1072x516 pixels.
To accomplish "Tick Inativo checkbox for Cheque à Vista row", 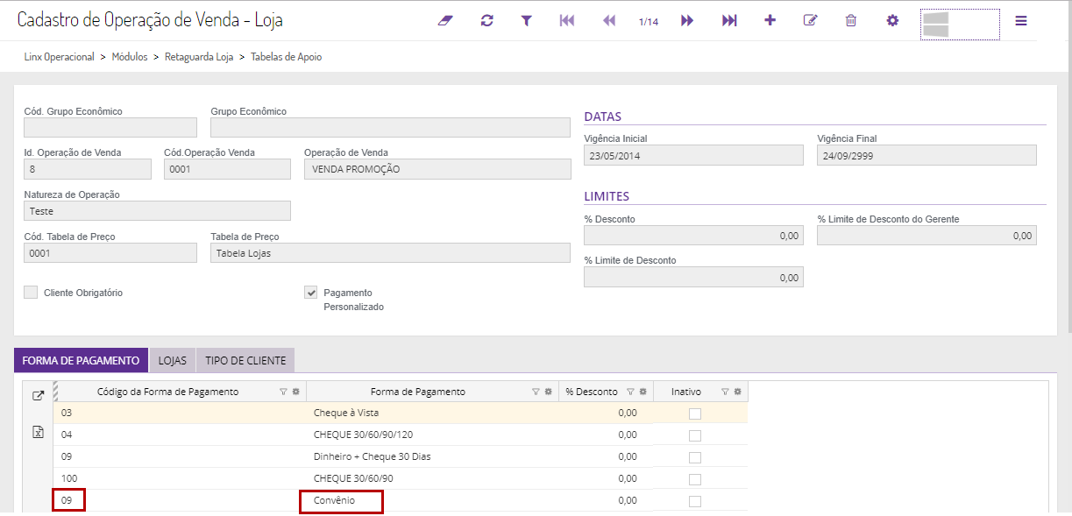I will pyautogui.click(x=694, y=414).
